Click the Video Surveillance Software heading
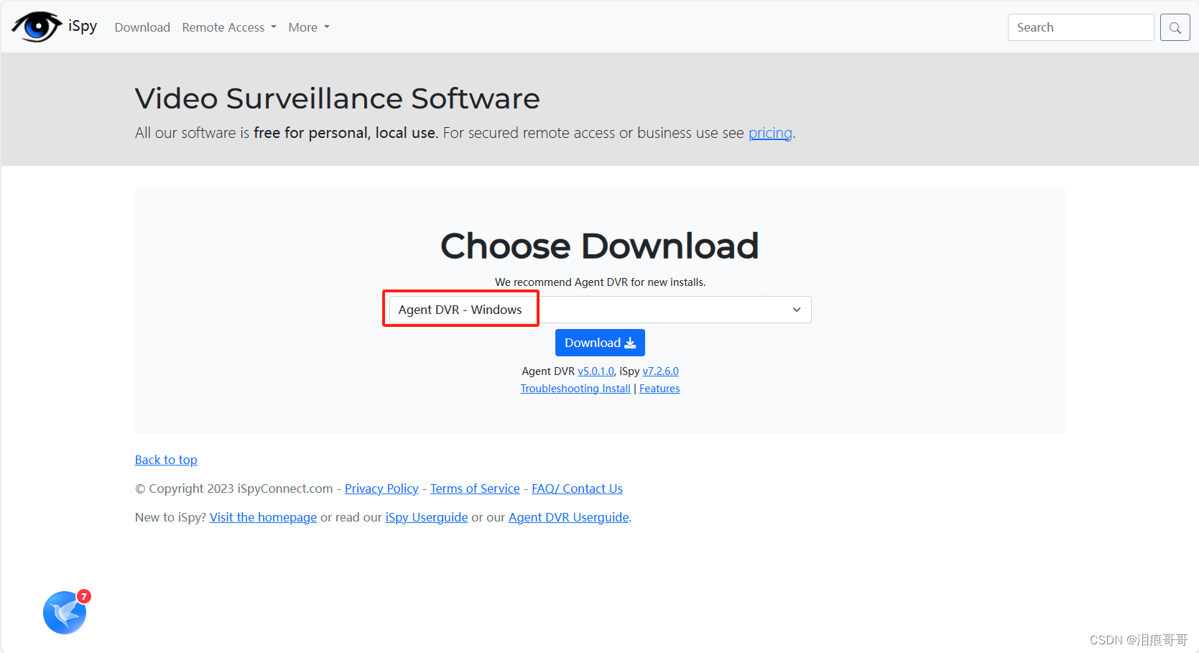1199x653 pixels. coord(337,98)
